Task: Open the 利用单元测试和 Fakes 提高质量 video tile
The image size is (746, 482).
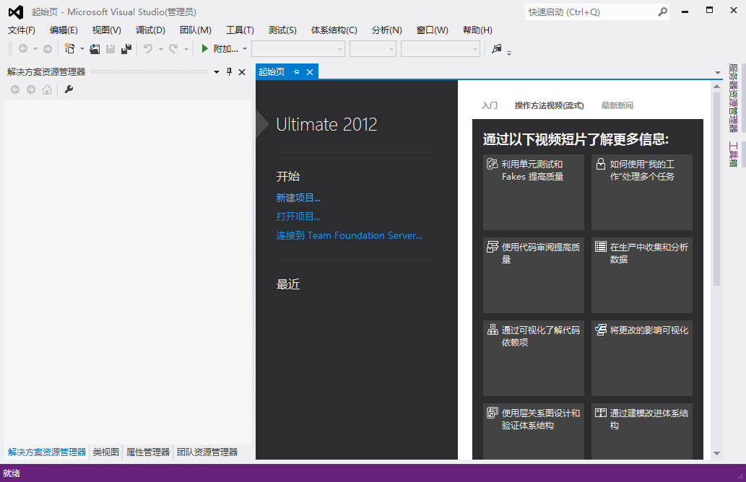Action: 534,192
